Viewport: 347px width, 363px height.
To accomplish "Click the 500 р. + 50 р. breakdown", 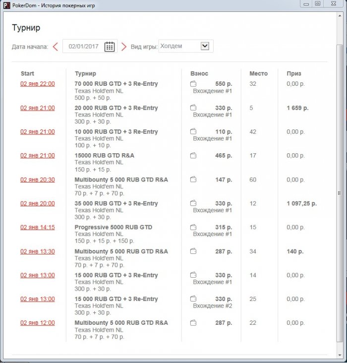I will (x=93, y=98).
